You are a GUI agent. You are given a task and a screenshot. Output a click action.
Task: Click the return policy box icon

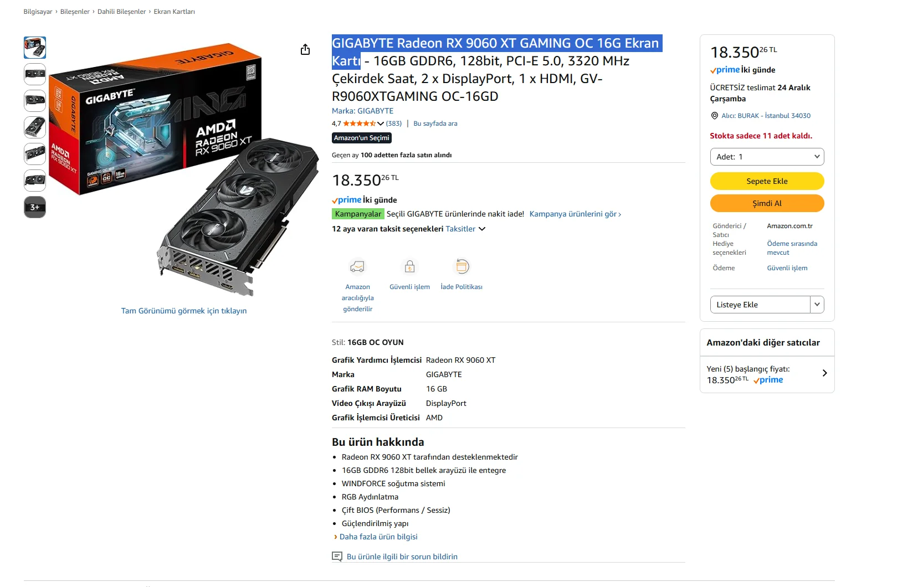(x=461, y=267)
